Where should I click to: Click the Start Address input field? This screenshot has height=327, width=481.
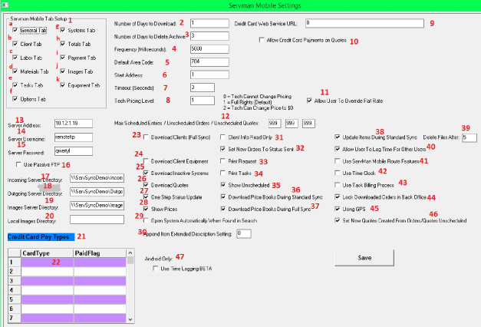point(209,74)
